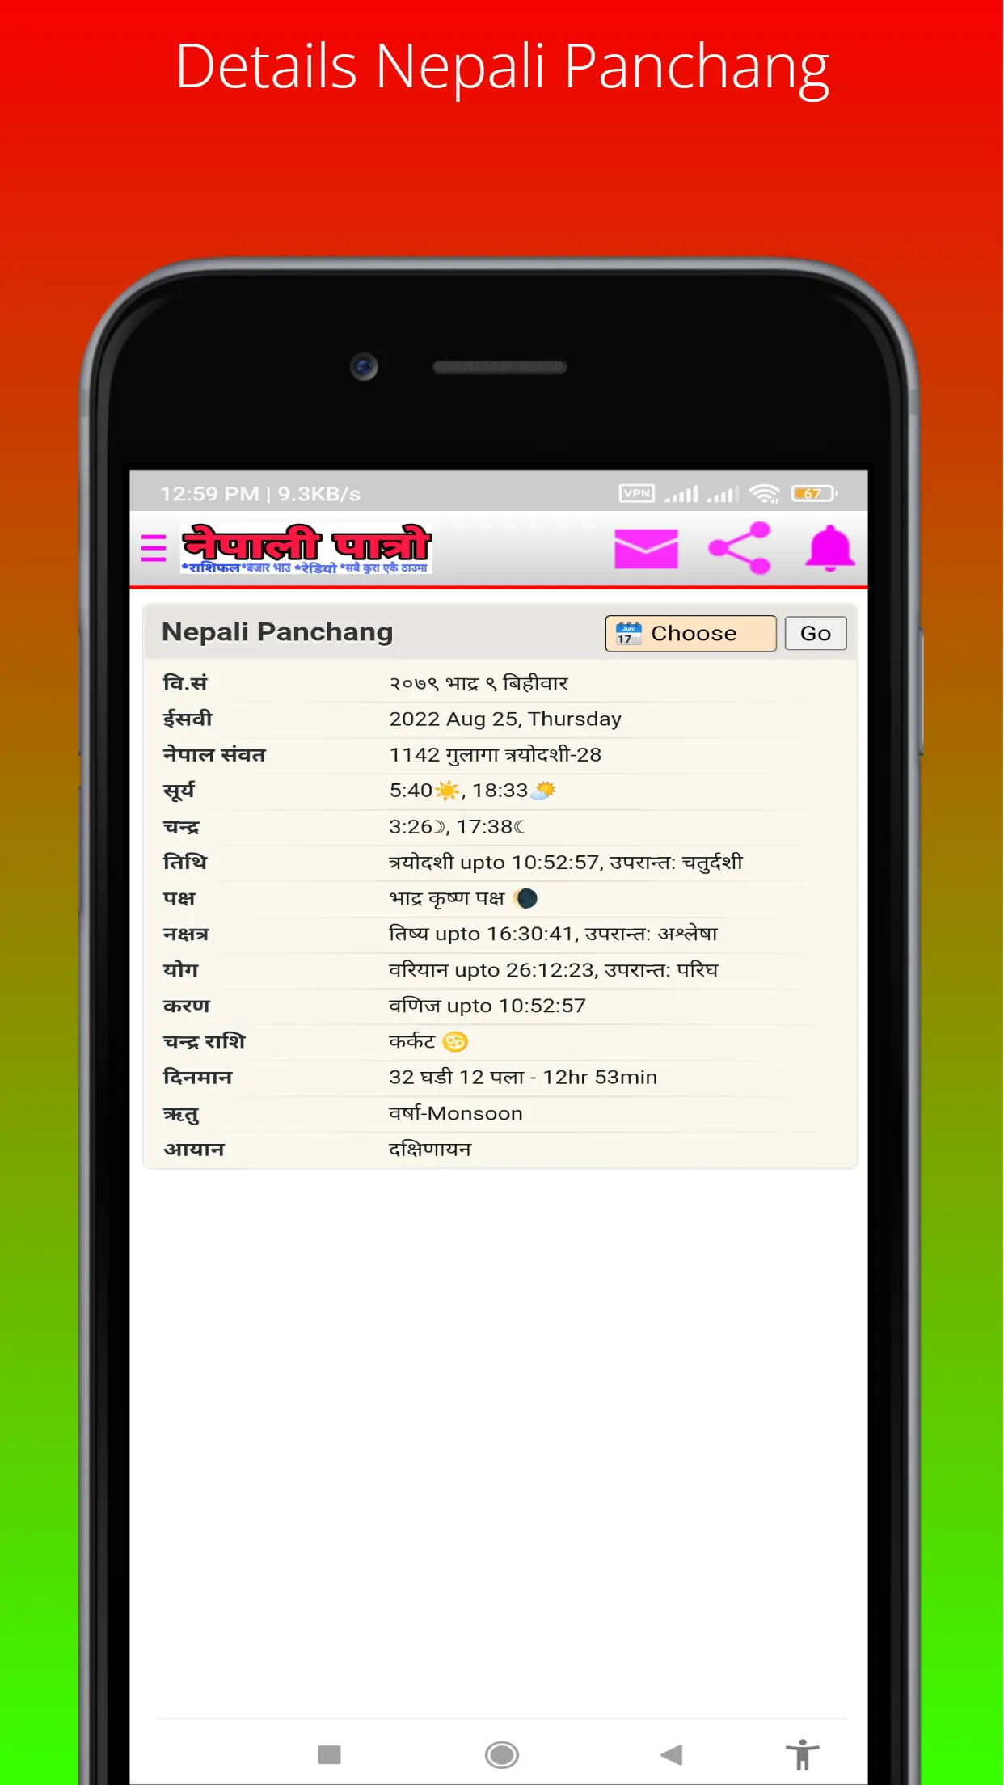1004x1785 pixels.
Task: Select the Nepali Panchang heading
Action: [x=277, y=631]
